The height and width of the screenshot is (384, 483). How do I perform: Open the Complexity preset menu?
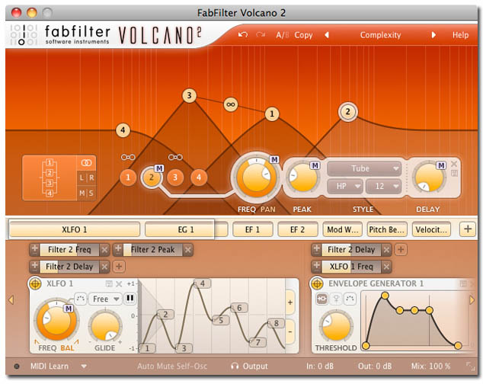click(380, 35)
